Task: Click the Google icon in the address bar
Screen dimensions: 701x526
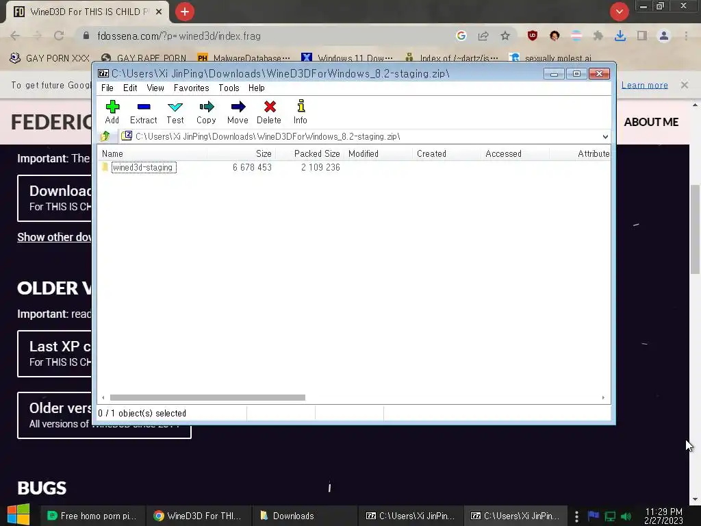Action: 461,36
